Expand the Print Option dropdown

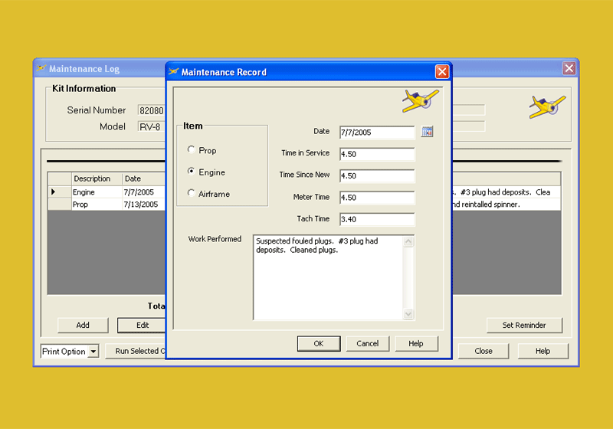click(x=93, y=352)
